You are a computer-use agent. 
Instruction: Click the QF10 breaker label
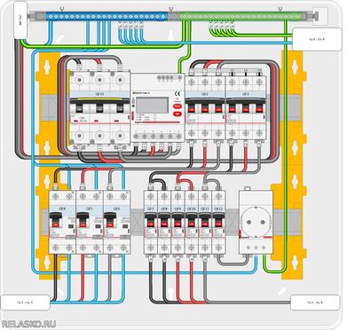point(191,209)
